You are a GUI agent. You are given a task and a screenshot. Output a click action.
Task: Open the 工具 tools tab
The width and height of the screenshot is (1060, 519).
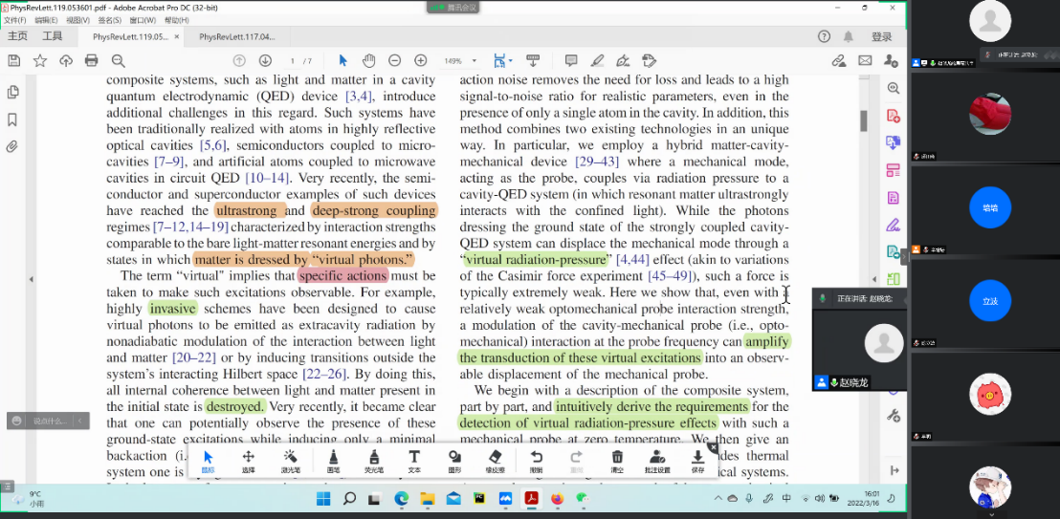pos(52,36)
